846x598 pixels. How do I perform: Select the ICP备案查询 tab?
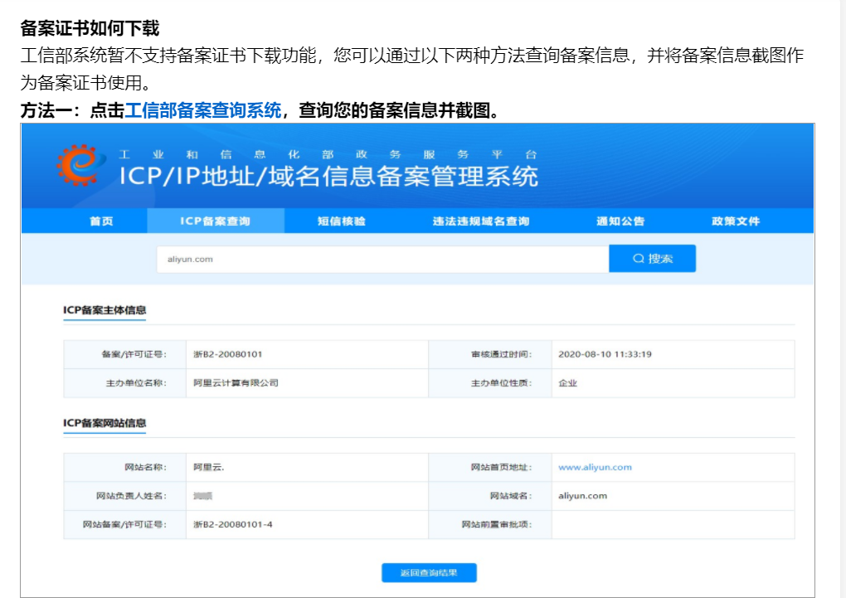point(216,221)
